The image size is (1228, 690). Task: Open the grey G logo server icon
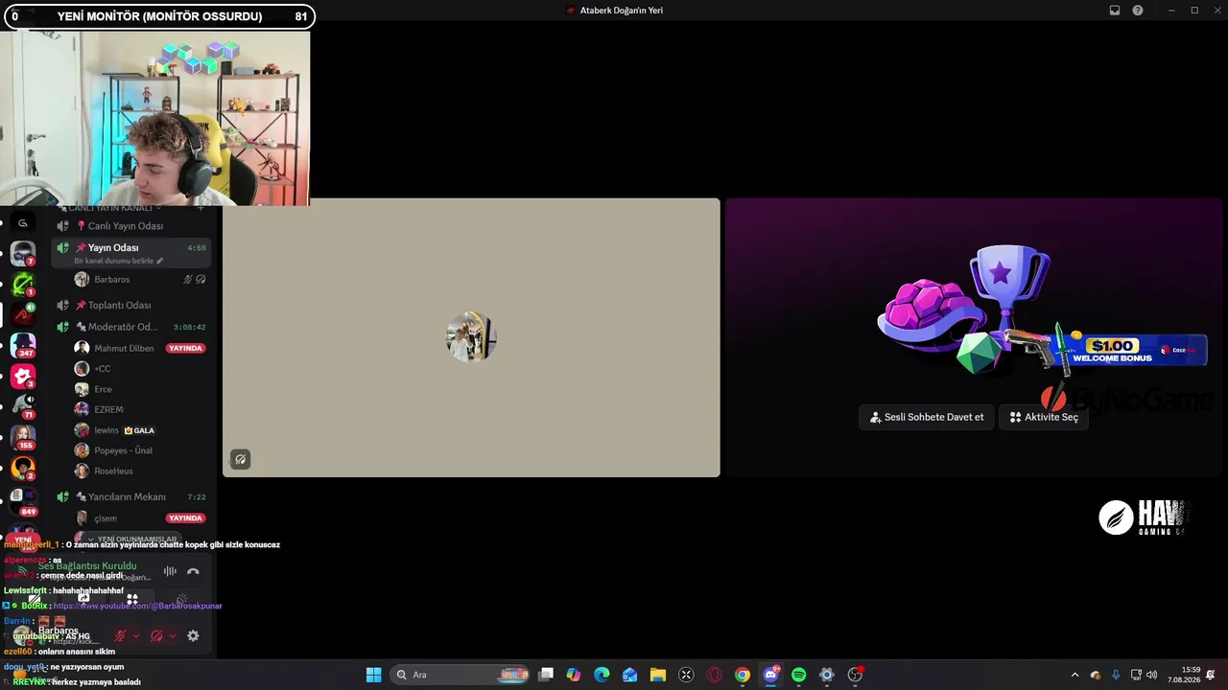pos(23,223)
